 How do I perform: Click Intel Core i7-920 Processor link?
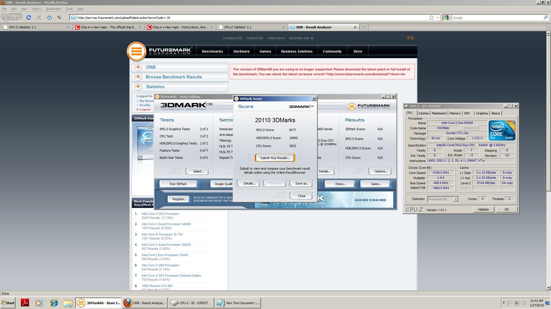(160, 214)
